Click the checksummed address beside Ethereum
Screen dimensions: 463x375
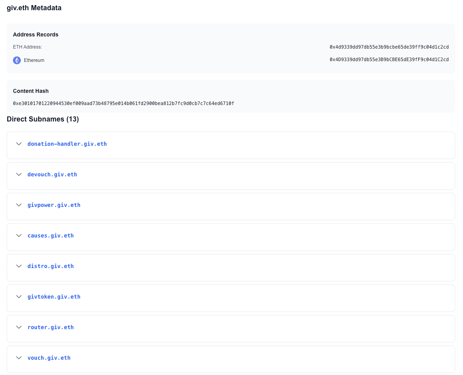tap(389, 60)
